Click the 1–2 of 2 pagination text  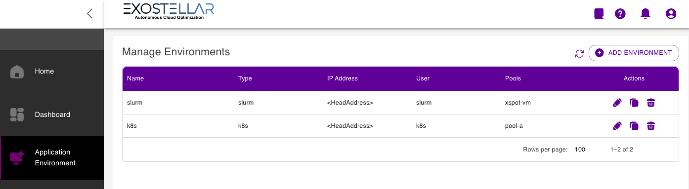622,149
